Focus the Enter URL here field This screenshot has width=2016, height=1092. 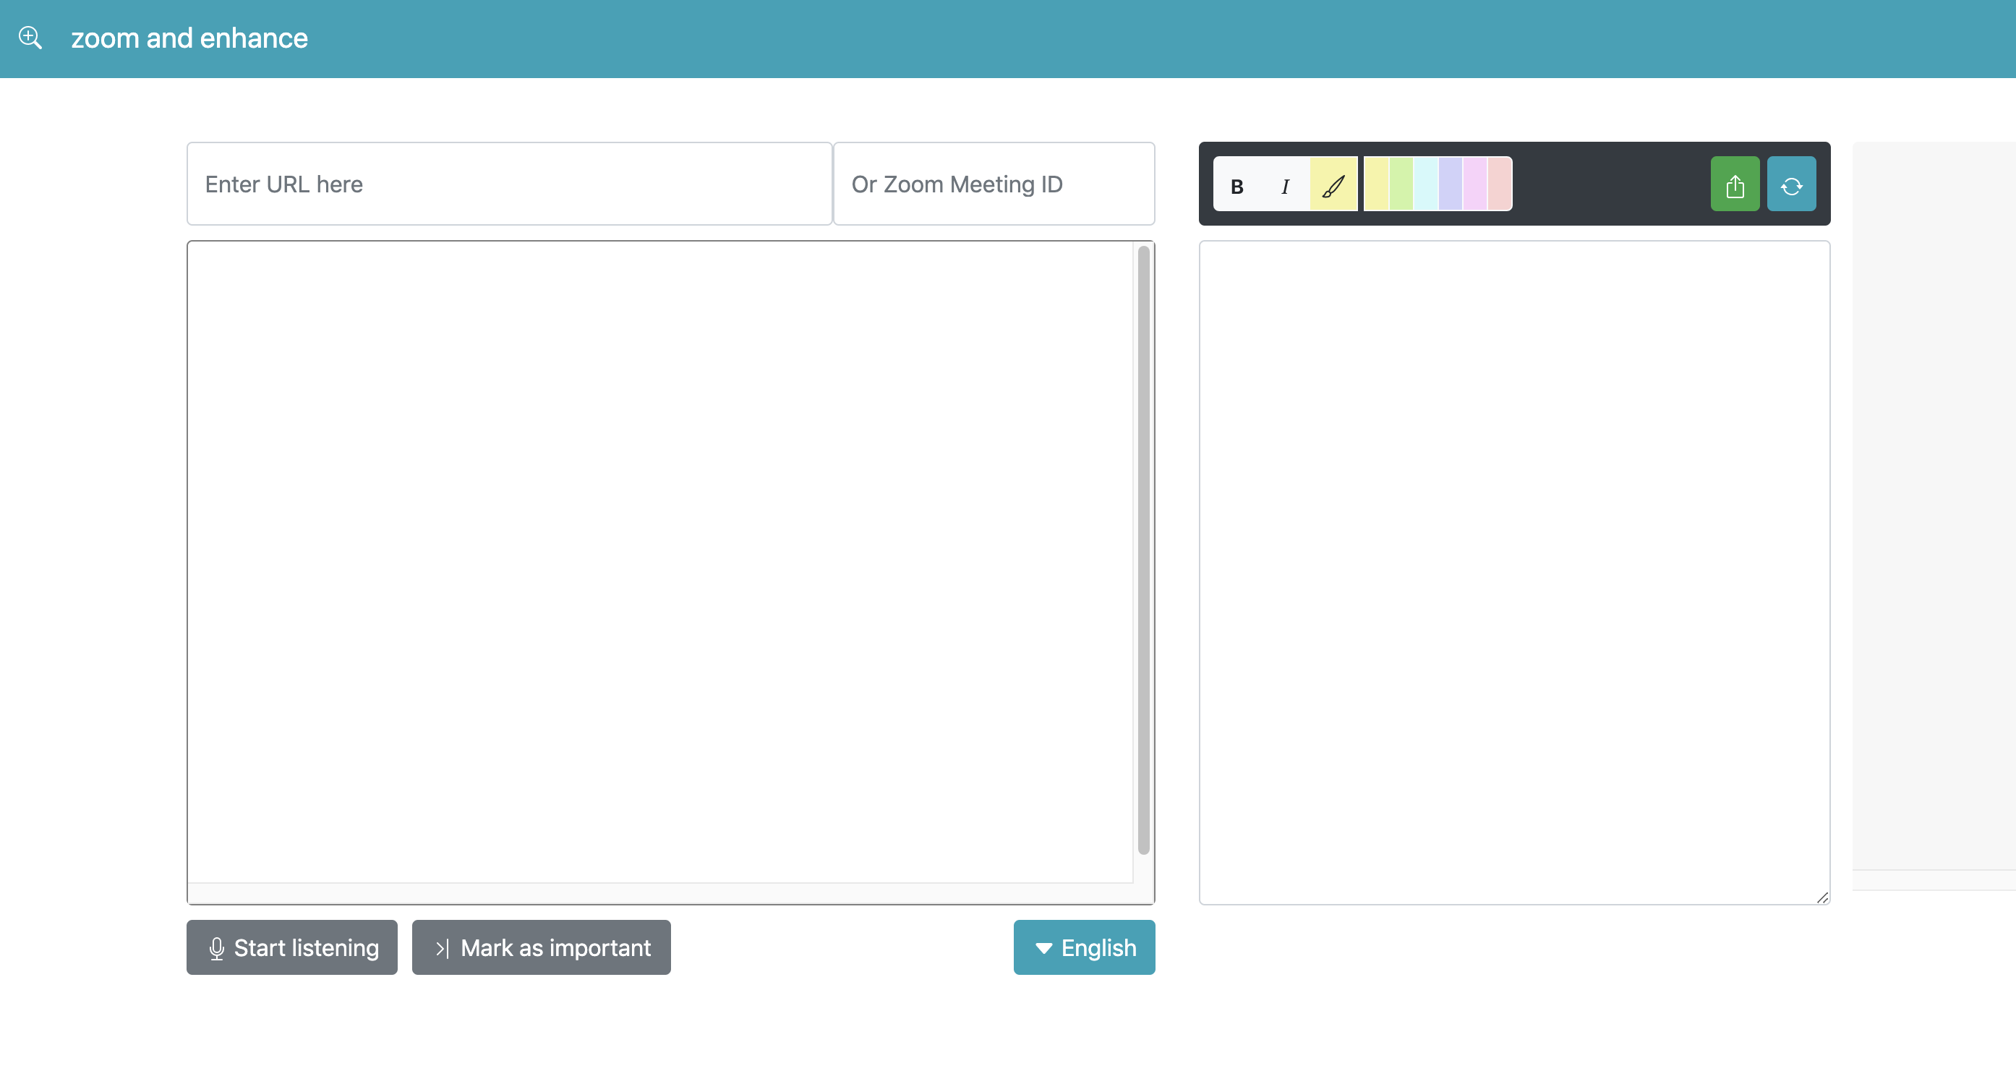pos(508,184)
